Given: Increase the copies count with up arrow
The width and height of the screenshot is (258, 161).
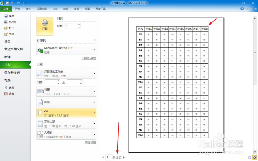Looking at the screenshot, I should 79,24.
